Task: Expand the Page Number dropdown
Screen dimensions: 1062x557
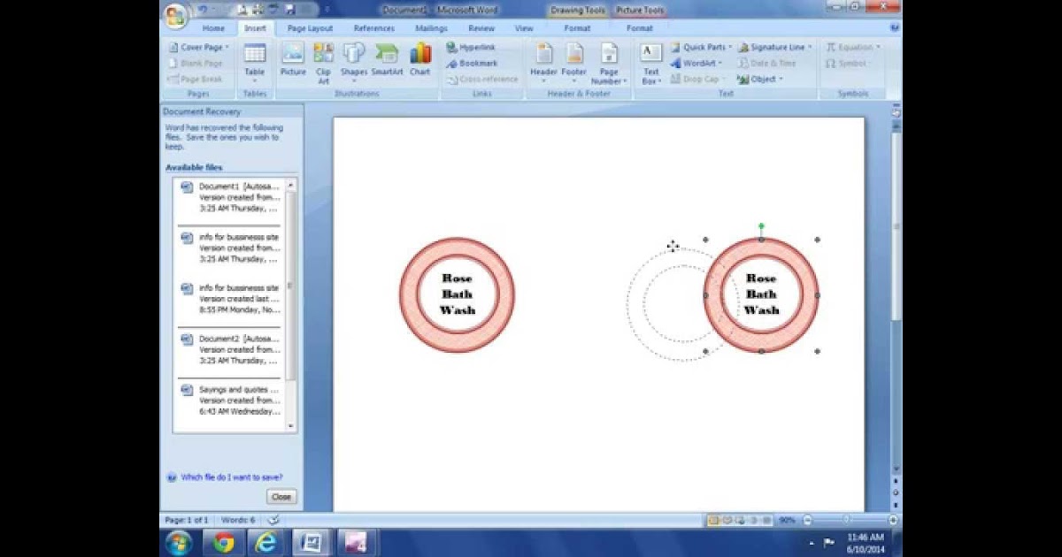Action: 609,62
